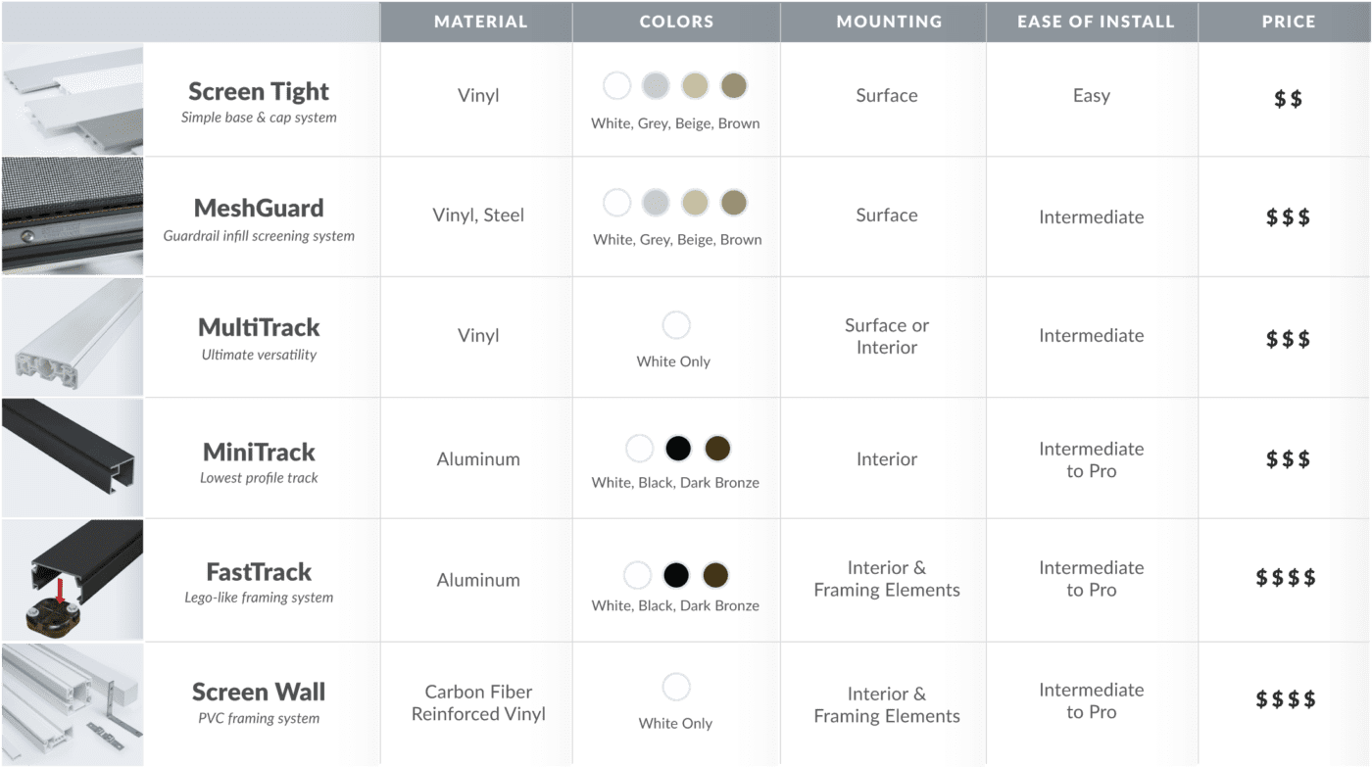
Task: Pick the black swatch in MiniTrack row
Action: point(678,449)
